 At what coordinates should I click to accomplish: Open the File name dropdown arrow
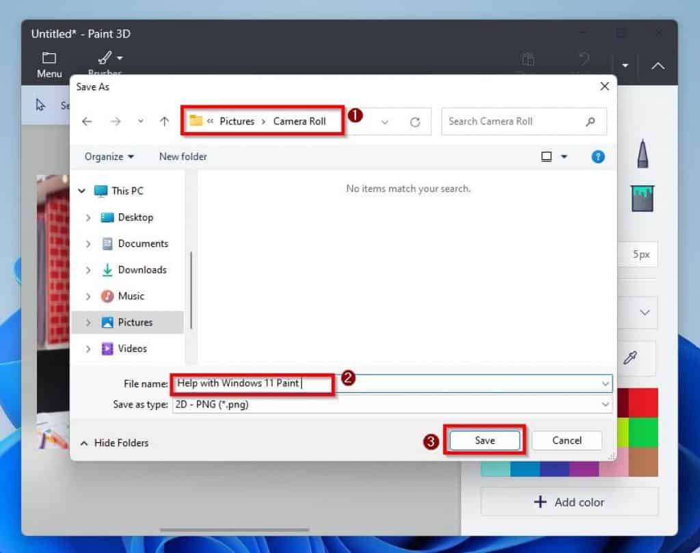point(606,384)
